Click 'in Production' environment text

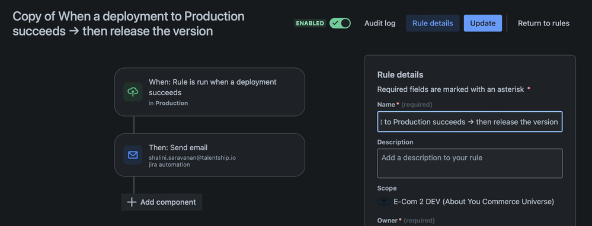168,103
